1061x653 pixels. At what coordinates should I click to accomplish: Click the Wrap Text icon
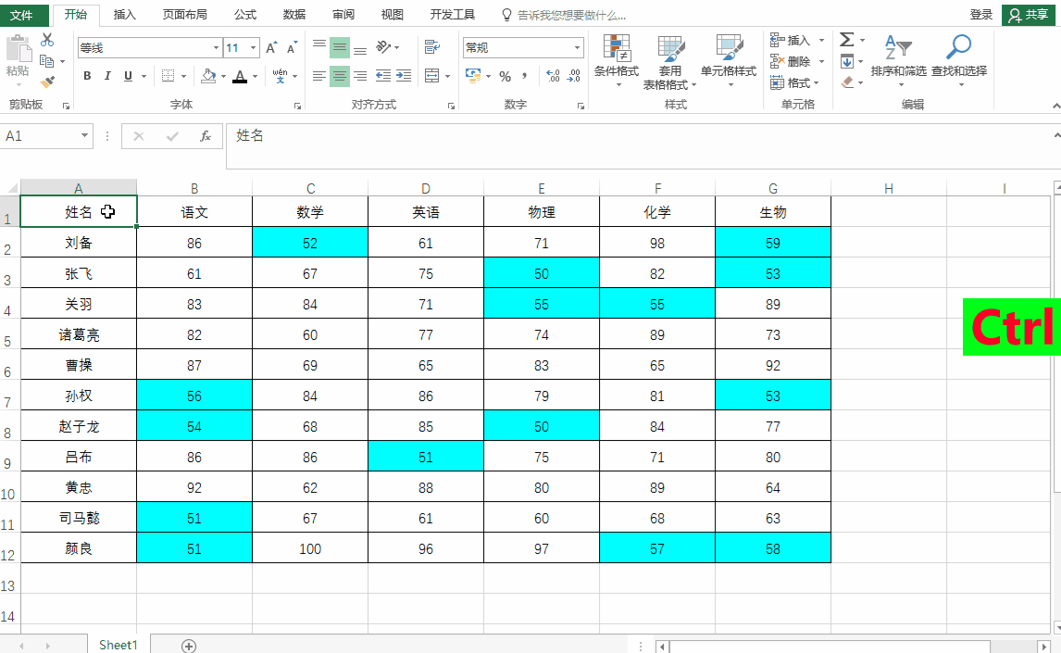[431, 46]
